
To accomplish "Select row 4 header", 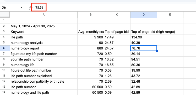I will click(5, 37).
